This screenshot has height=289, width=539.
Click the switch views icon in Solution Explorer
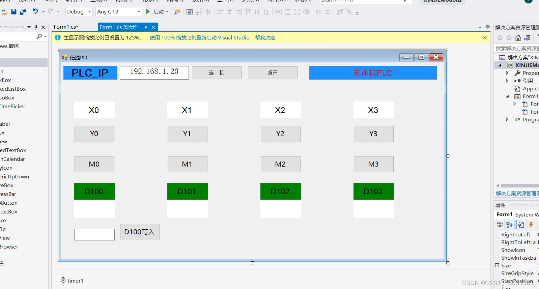pos(528,38)
